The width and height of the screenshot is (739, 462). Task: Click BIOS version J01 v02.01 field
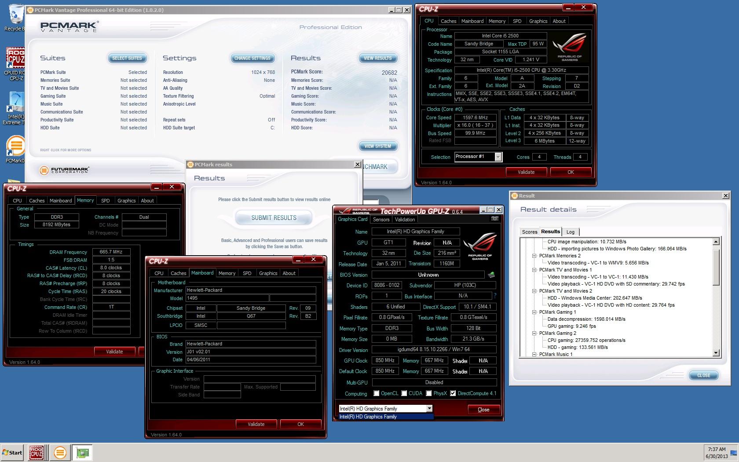(x=251, y=352)
